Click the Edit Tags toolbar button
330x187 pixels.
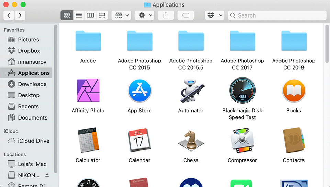185,15
